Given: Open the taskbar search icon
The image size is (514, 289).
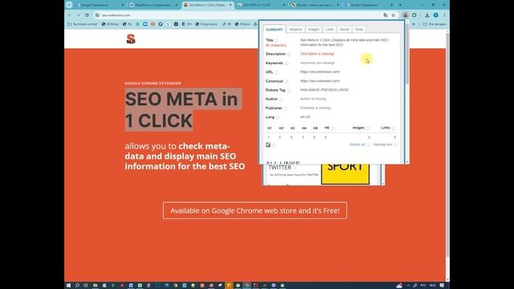Looking at the screenshot, I should 77,286.
